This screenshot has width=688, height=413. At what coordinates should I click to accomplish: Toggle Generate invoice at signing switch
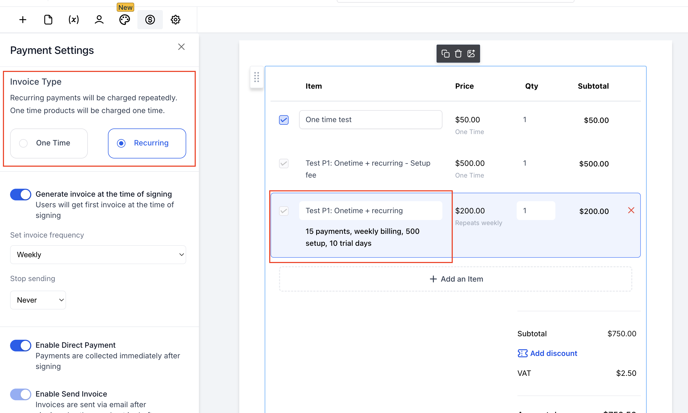click(21, 194)
